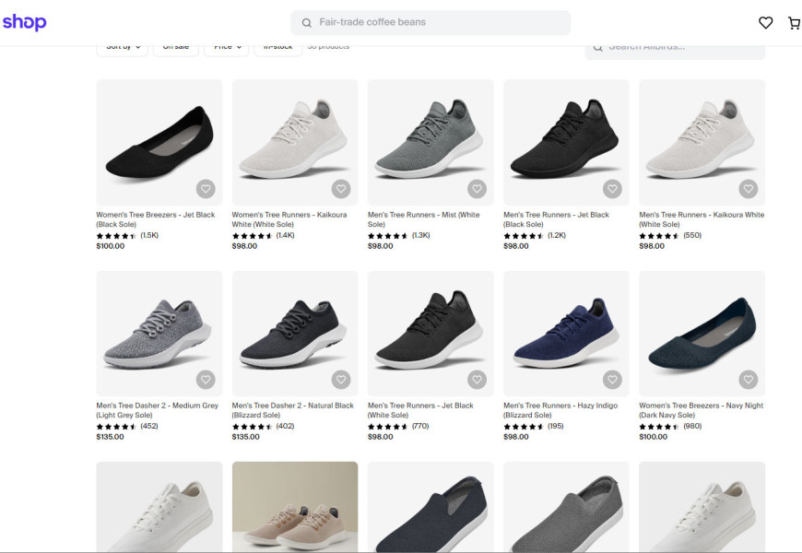802x553 pixels.
Task: View the Men's Tree Dasher 2 Medium Grey image
Action: [159, 333]
